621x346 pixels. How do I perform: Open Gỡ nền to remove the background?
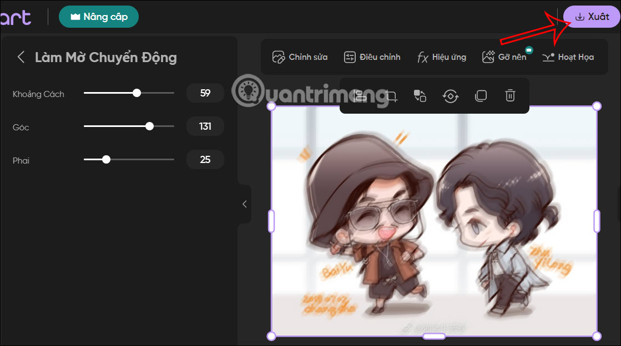click(x=507, y=57)
